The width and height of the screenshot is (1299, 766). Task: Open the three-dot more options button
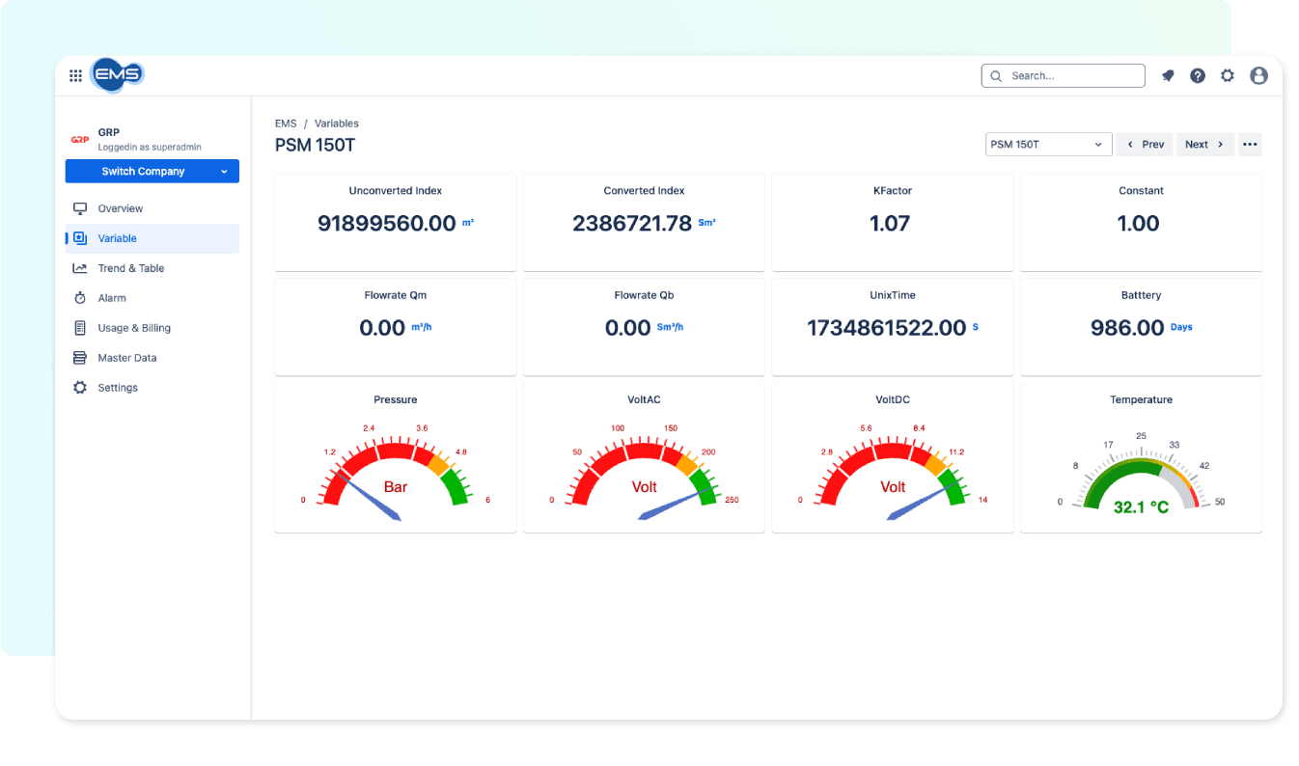pyautogui.click(x=1250, y=145)
